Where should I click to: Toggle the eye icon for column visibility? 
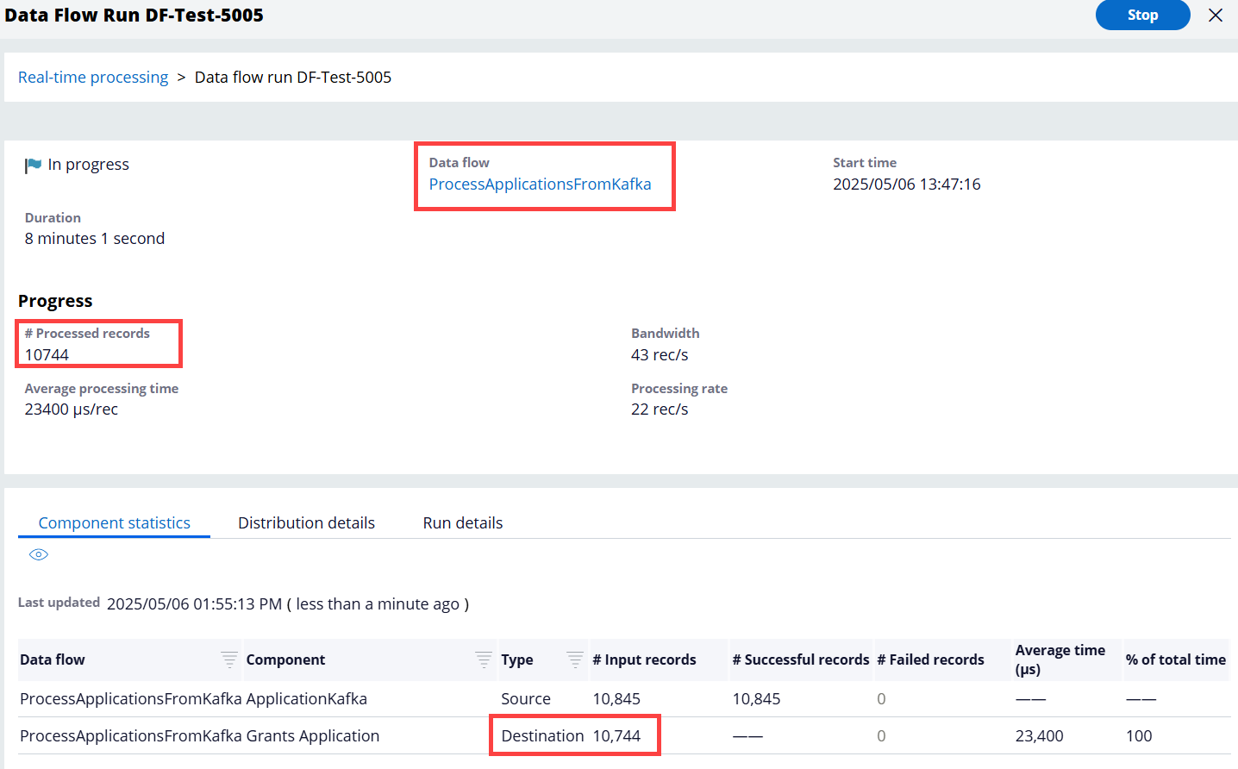39,554
